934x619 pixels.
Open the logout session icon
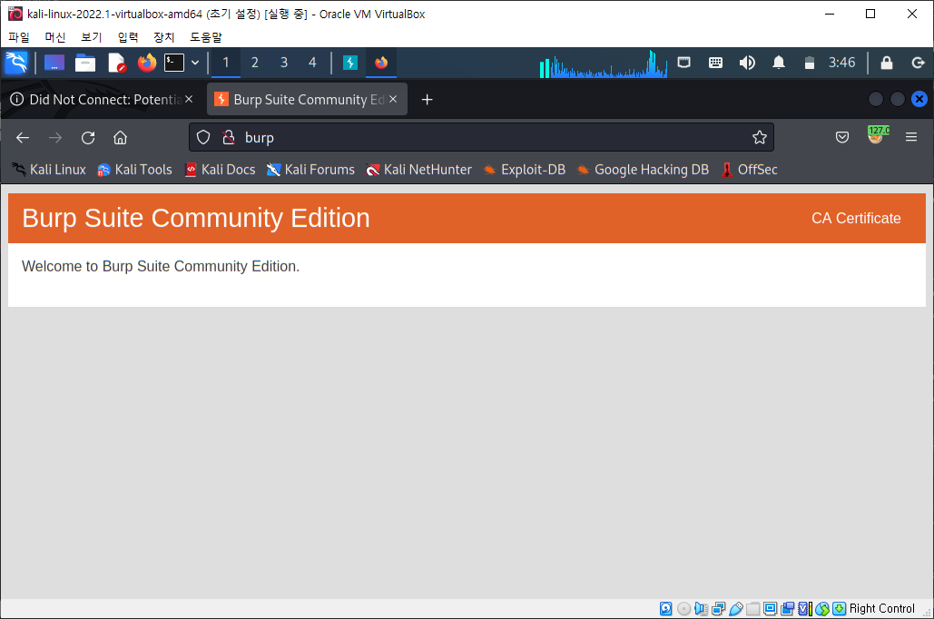point(918,63)
